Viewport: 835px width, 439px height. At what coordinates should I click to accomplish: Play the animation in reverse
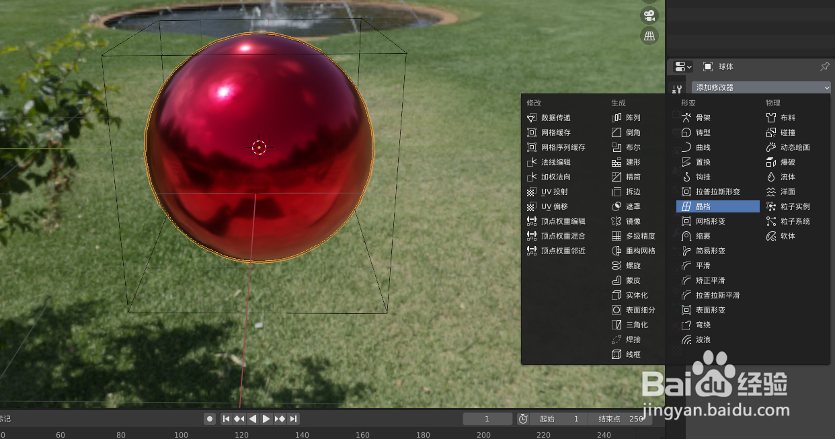[252, 418]
